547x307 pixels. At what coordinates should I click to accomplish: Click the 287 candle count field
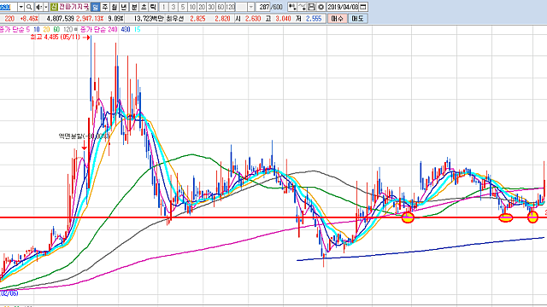pyautogui.click(x=263, y=7)
